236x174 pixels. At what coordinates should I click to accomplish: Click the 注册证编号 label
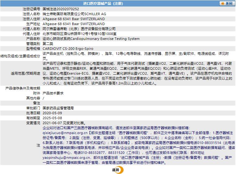31,9
